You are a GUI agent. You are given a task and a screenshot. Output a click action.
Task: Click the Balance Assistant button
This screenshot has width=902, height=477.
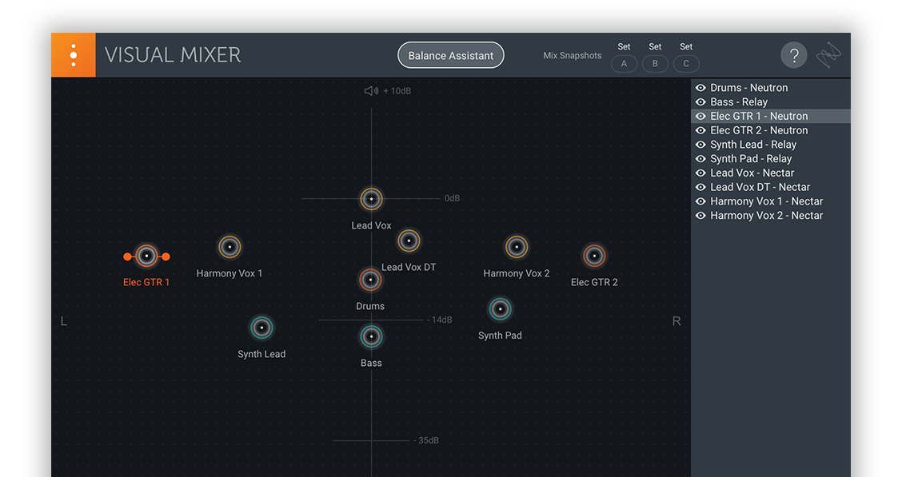pyautogui.click(x=450, y=55)
